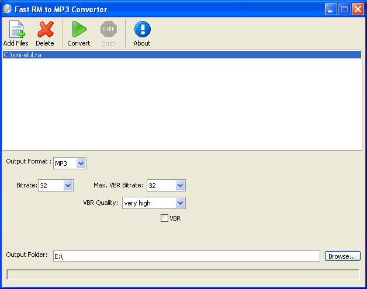Expand the Bitrate combo box
The height and width of the screenshot is (289, 367).
point(68,186)
